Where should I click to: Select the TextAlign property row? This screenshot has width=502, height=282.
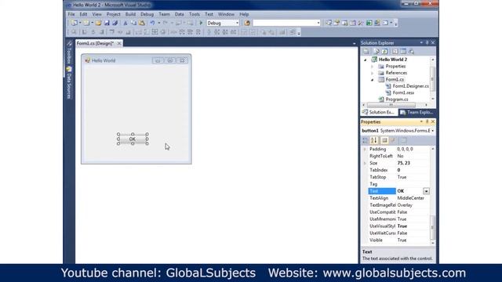coord(399,198)
